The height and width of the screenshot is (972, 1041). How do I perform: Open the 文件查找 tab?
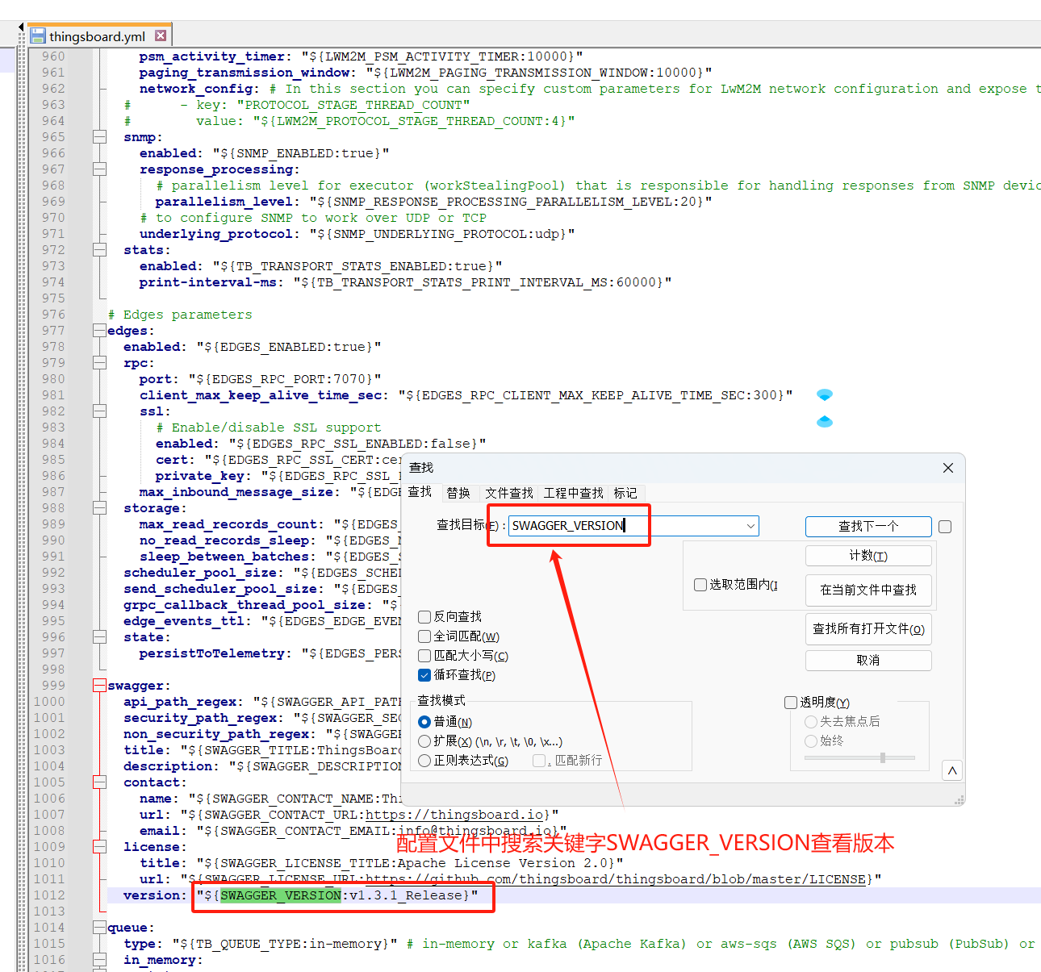(x=509, y=493)
